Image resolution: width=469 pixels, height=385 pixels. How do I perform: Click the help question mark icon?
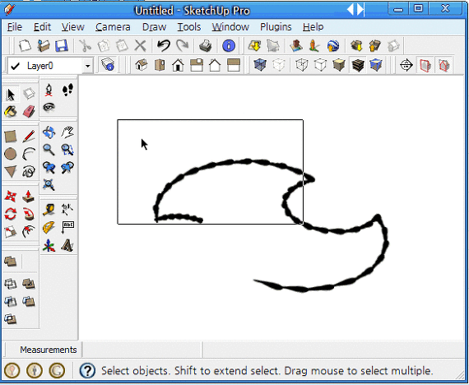[x=87, y=371]
